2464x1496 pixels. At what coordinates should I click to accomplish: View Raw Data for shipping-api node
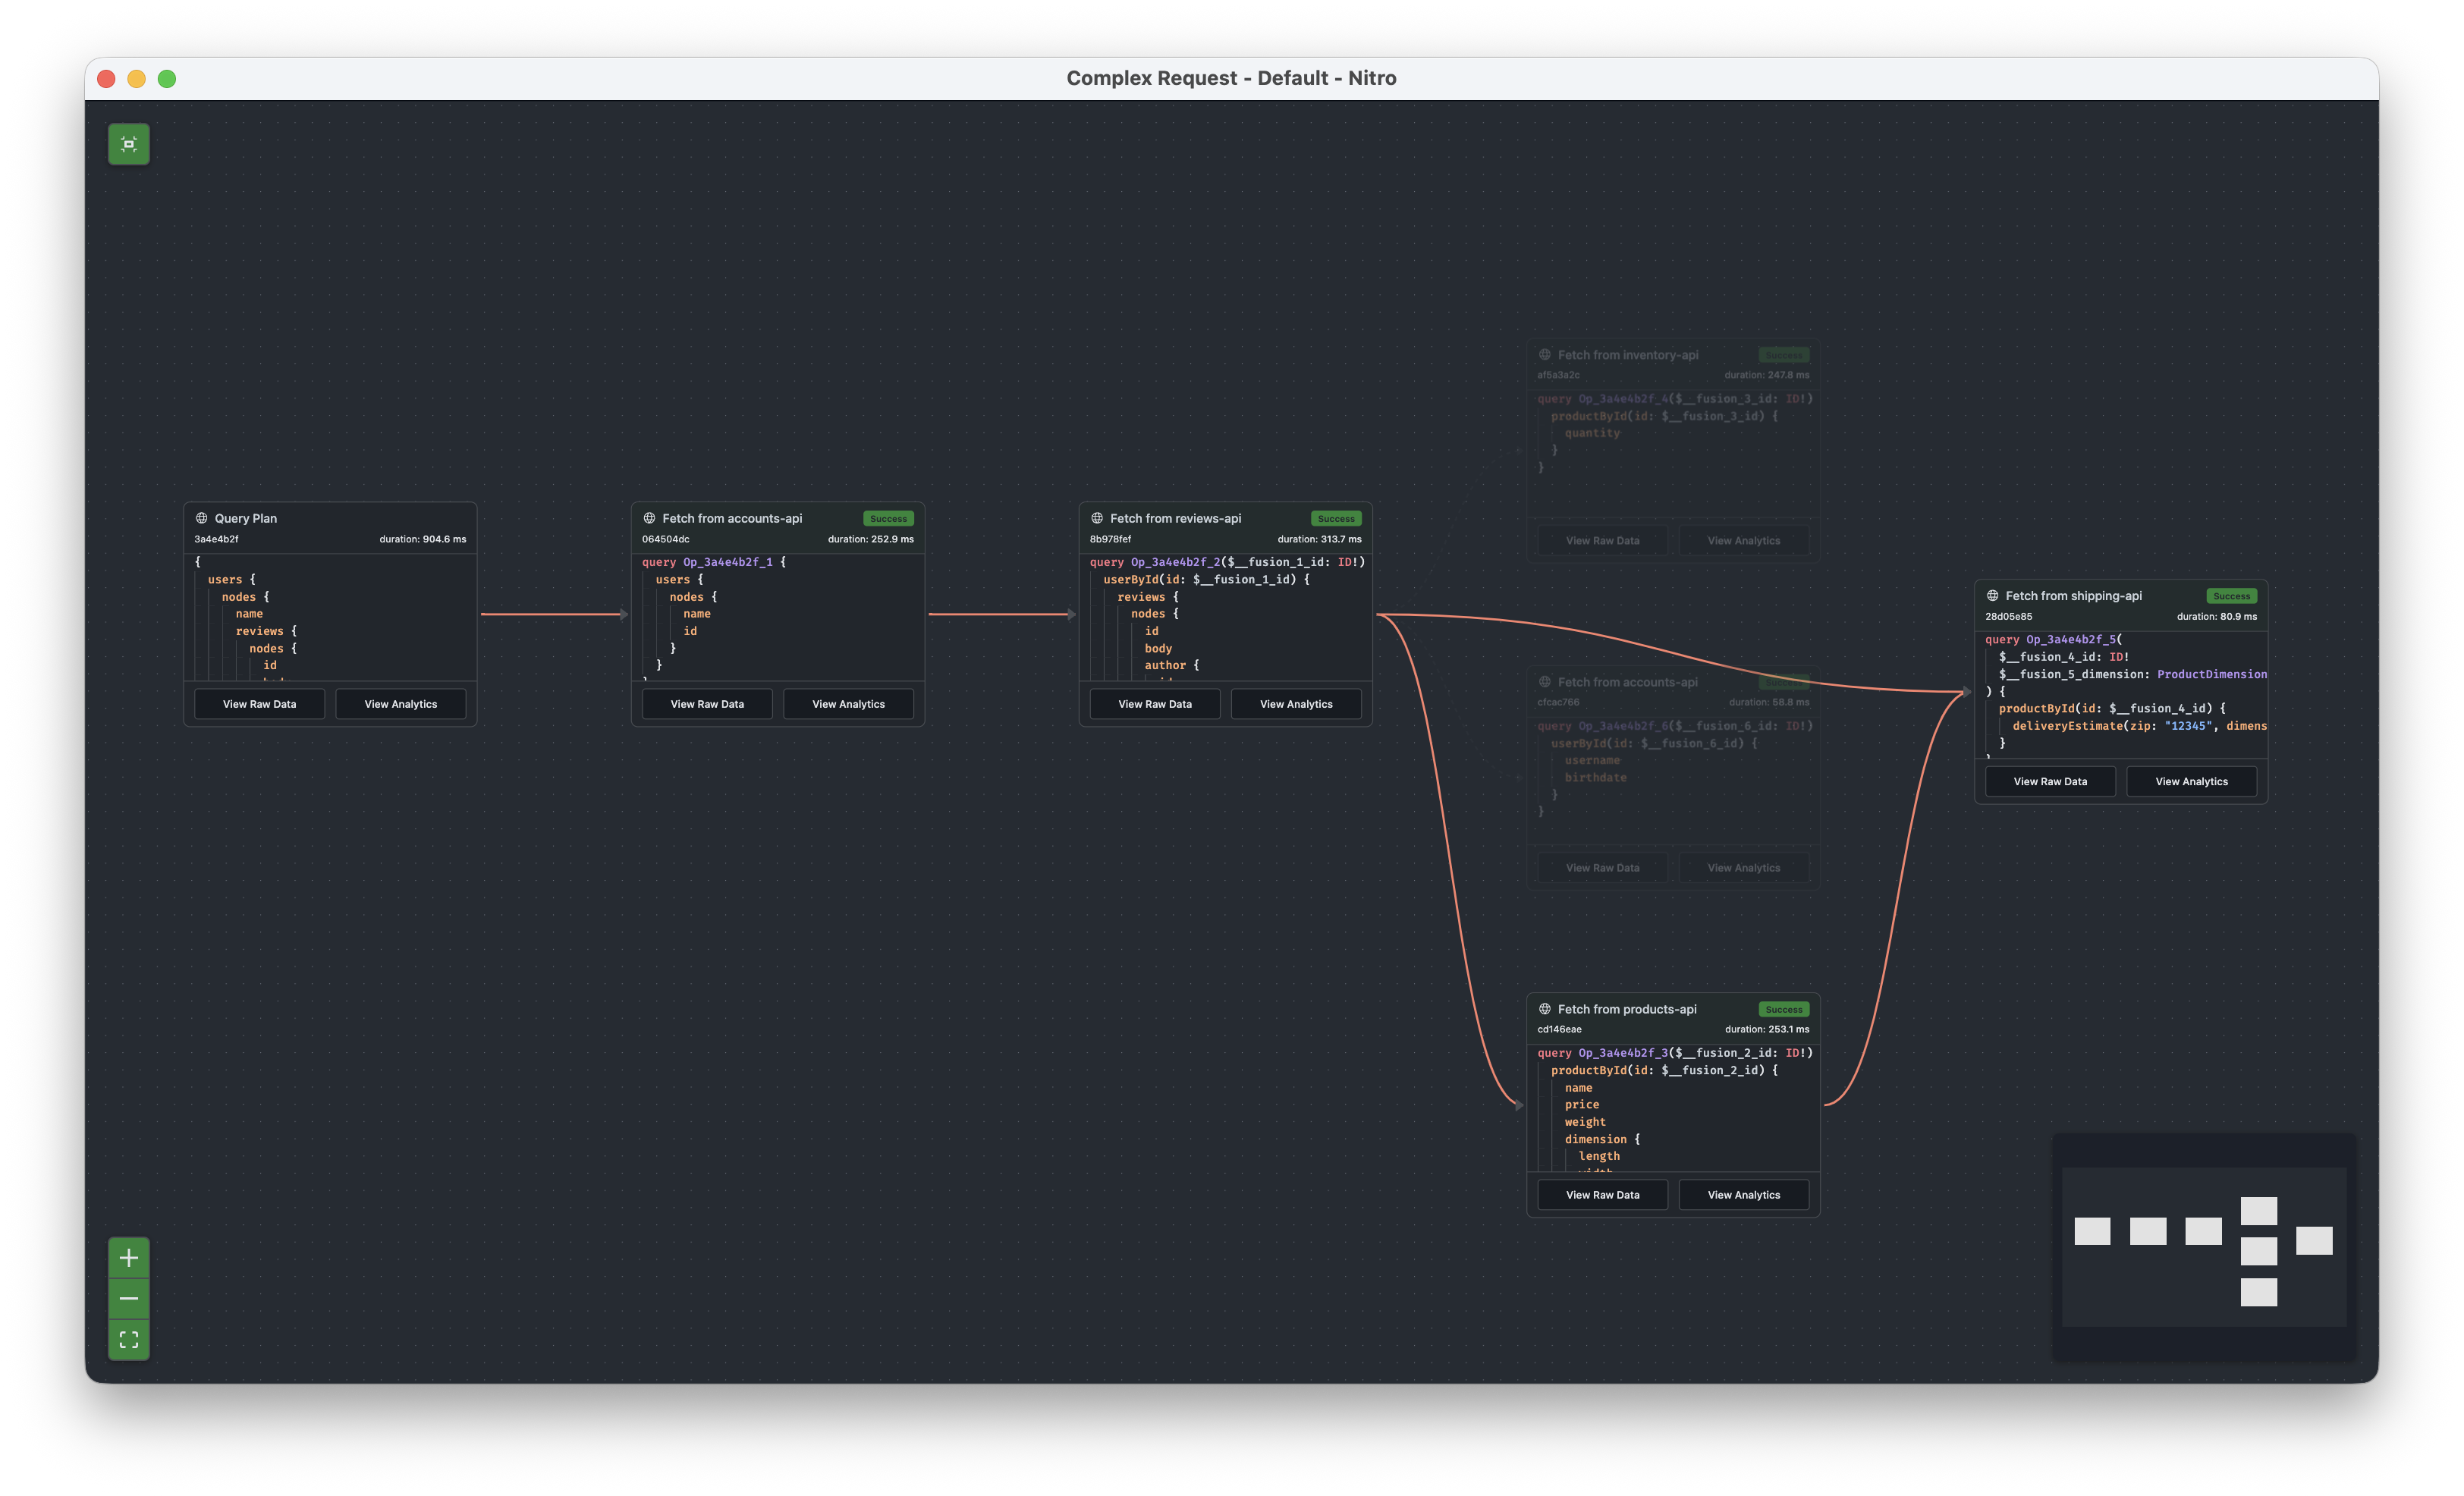[2050, 781]
